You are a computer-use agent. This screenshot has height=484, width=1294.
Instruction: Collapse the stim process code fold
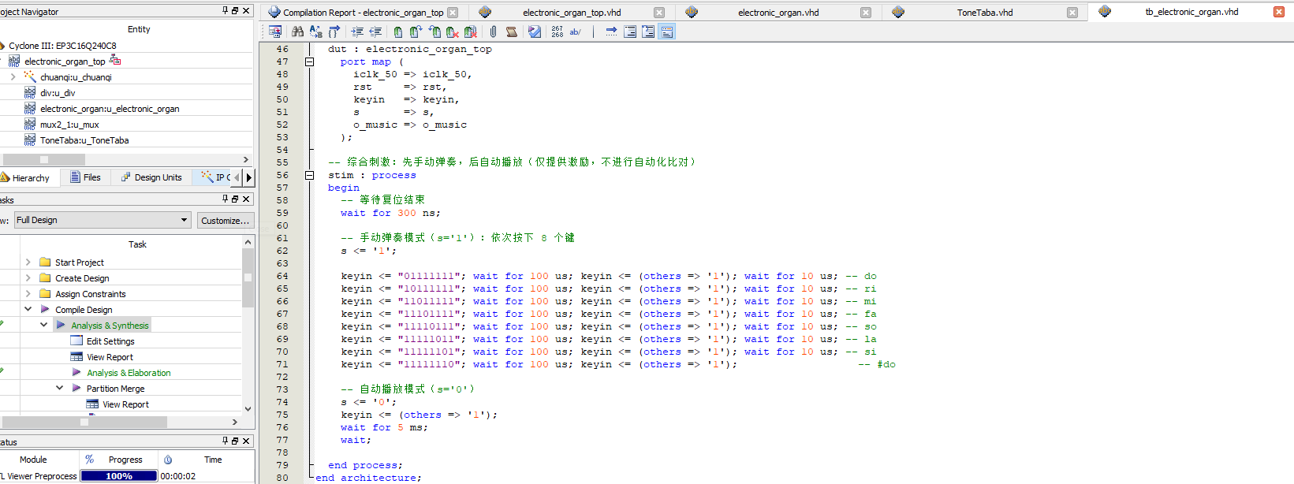[x=310, y=175]
